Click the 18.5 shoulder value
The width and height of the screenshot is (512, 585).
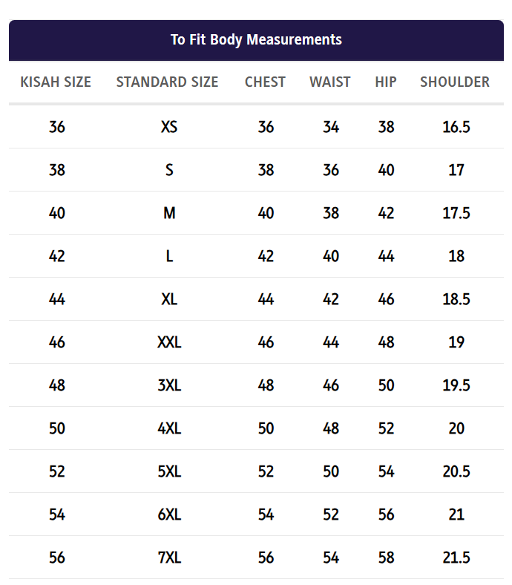pos(456,299)
